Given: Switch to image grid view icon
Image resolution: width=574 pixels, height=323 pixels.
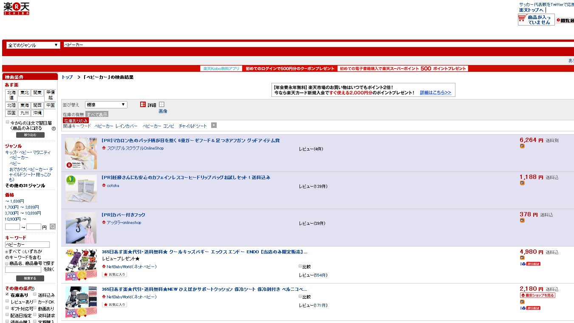Looking at the screenshot, I should coord(161,105).
